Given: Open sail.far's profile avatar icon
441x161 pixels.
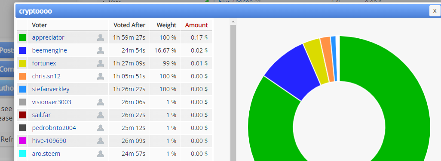Looking at the screenshot, I should point(101,115).
